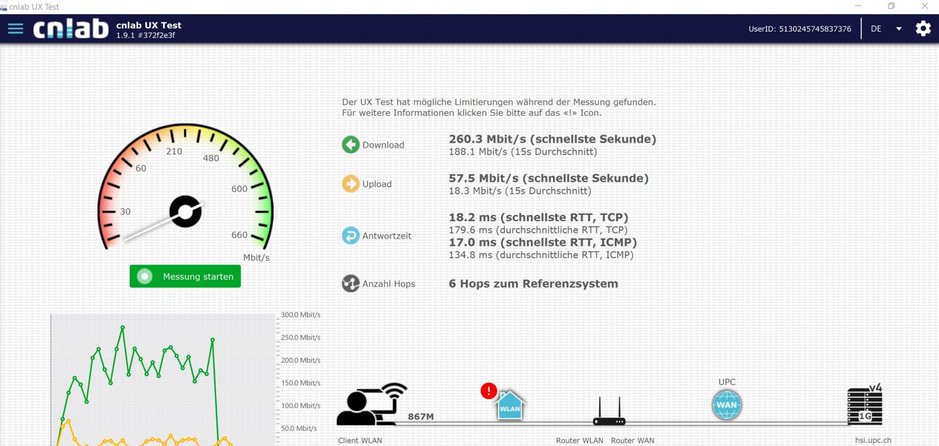Click the blue Antwortzeit icon
Screen dimensions: 939x446
[351, 235]
